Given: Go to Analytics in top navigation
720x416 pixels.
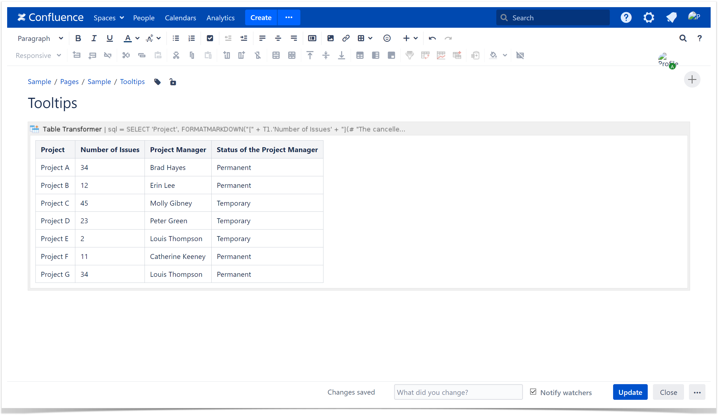Looking at the screenshot, I should tap(220, 18).
